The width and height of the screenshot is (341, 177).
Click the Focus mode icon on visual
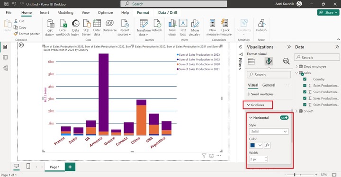point(211,156)
